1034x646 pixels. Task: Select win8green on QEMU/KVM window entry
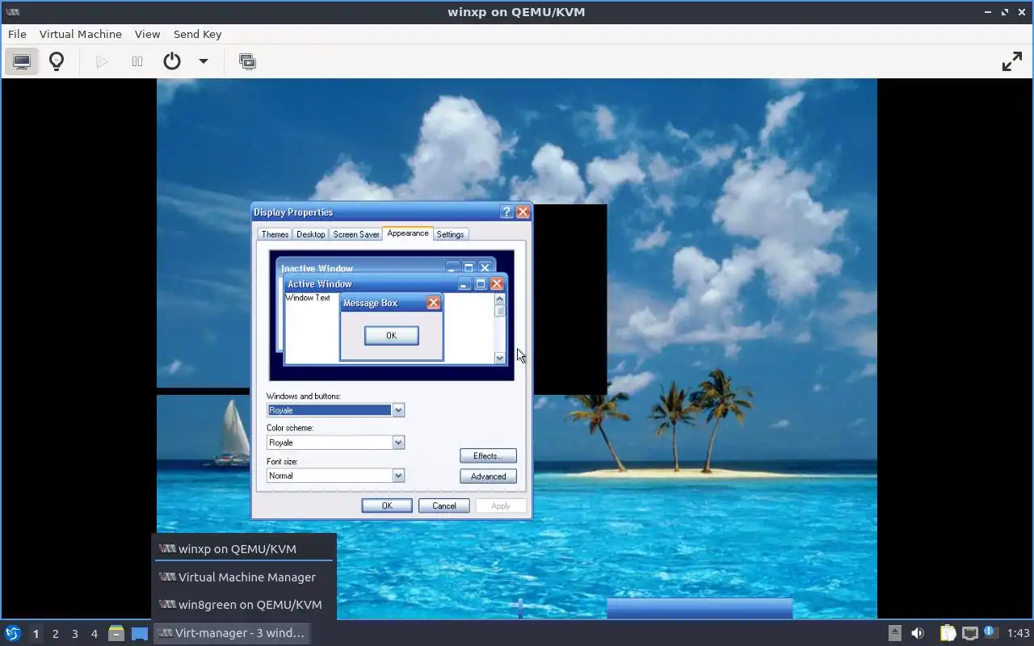(x=244, y=605)
